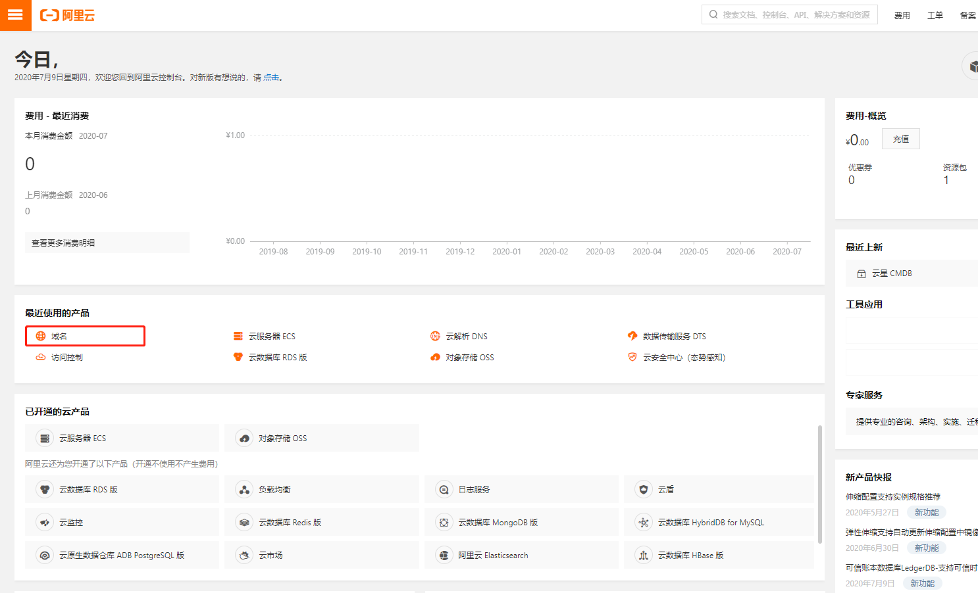The image size is (978, 593).
Task: Click the 云服务器 ECS round icon in activated products
Action: coord(45,438)
